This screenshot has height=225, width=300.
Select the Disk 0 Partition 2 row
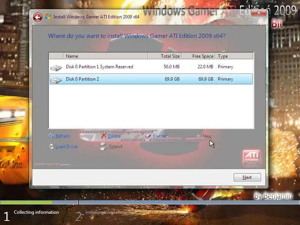pos(151,79)
